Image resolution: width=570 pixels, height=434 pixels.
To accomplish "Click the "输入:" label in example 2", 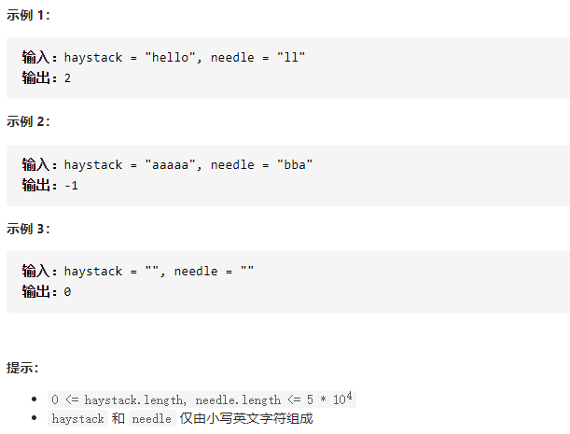I will click(x=40, y=165).
